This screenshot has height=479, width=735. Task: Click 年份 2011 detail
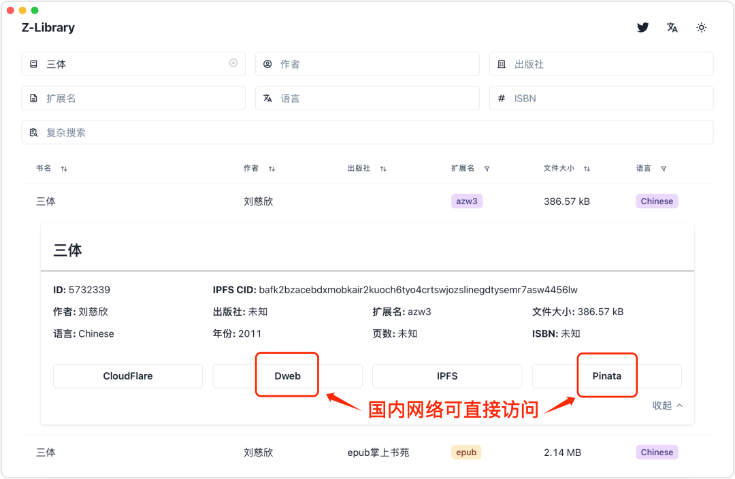coord(238,333)
